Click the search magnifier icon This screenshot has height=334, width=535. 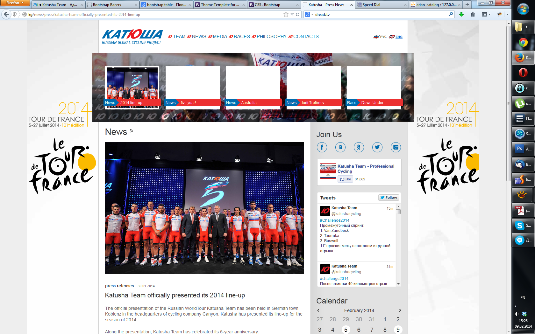point(451,14)
